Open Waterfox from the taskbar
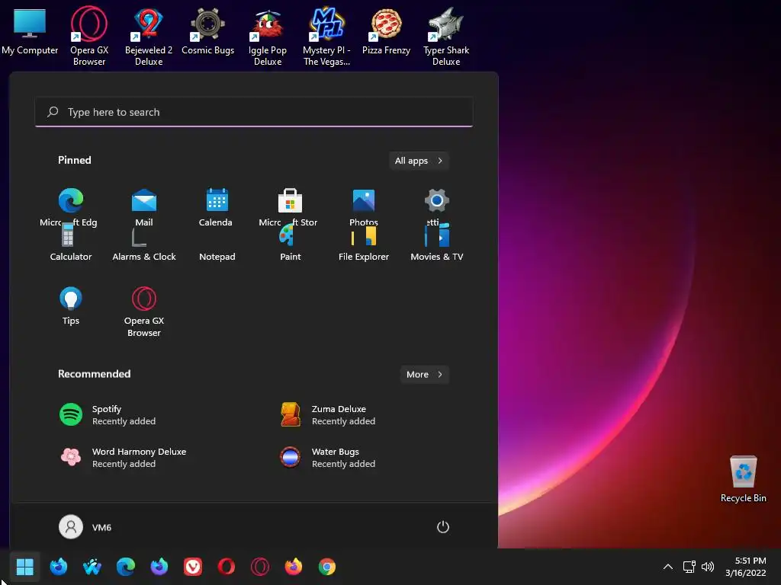Screen dimensions: 781x585 point(92,567)
